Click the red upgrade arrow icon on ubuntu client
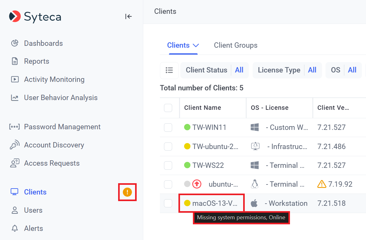Viewport: 366px width, 240px height. coord(197,184)
